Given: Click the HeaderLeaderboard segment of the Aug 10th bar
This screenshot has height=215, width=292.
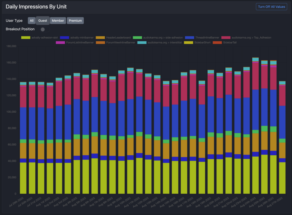Looking at the screenshot, I should (x=130, y=147).
